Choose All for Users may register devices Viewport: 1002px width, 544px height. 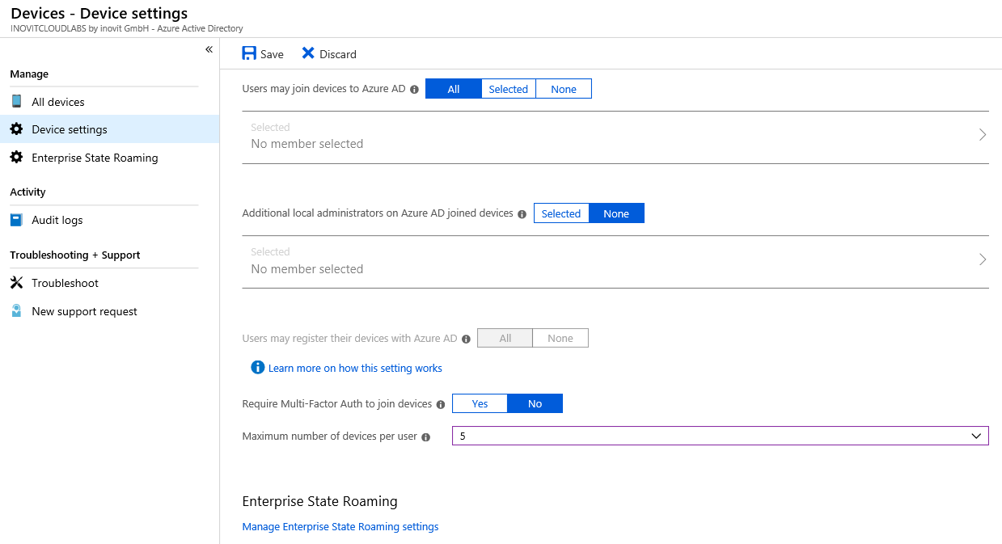tap(505, 338)
